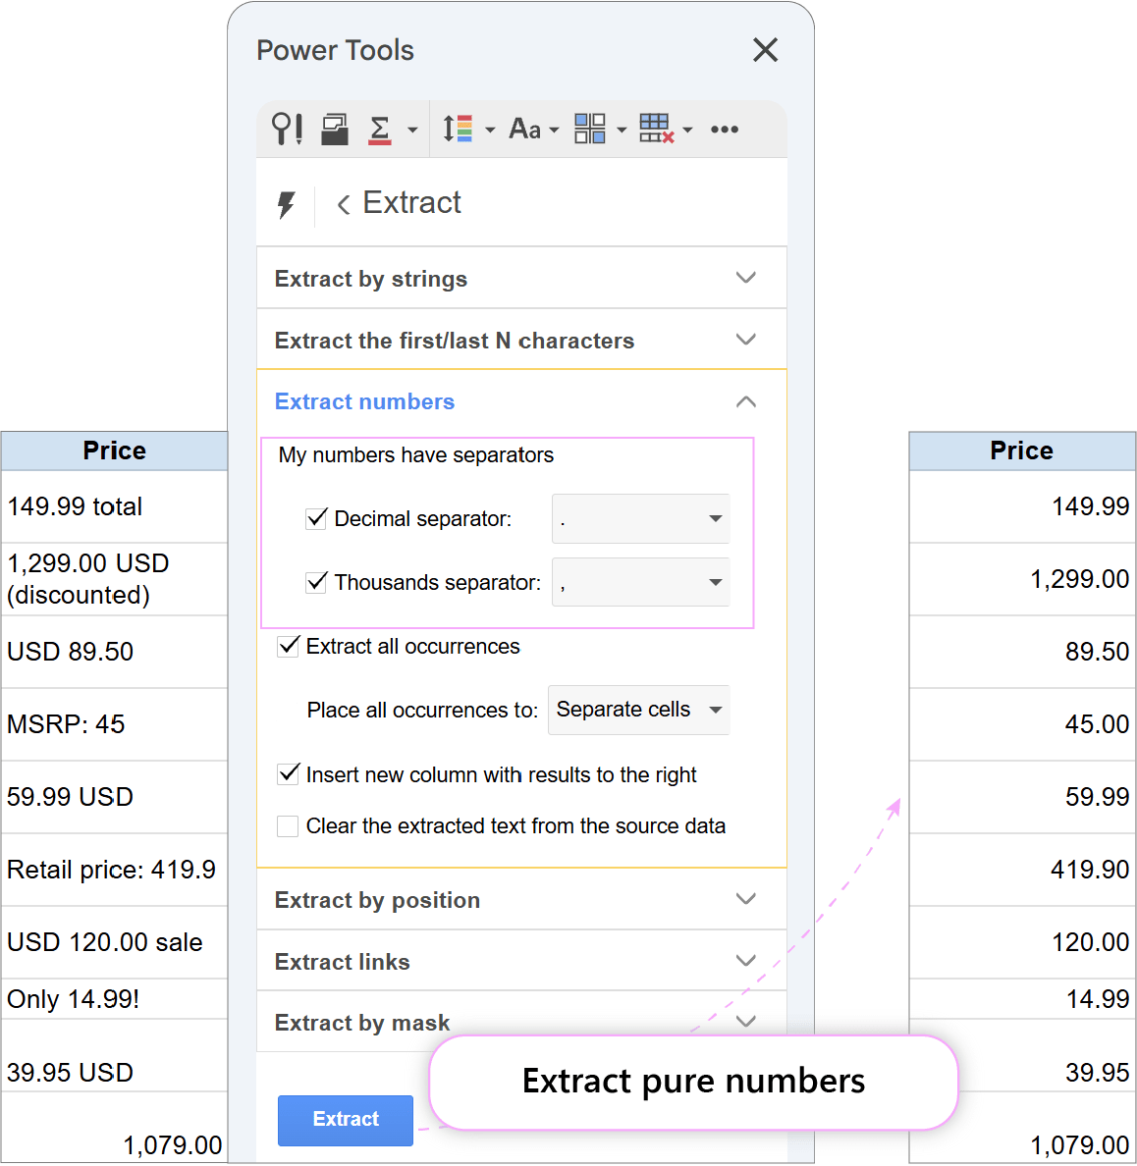The image size is (1137, 1166).
Task: Collapse the Extract numbers section
Action: 521,401
